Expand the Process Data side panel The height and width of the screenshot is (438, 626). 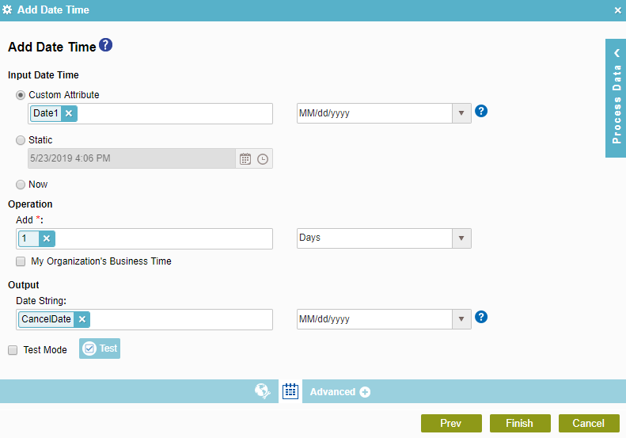tap(616, 98)
